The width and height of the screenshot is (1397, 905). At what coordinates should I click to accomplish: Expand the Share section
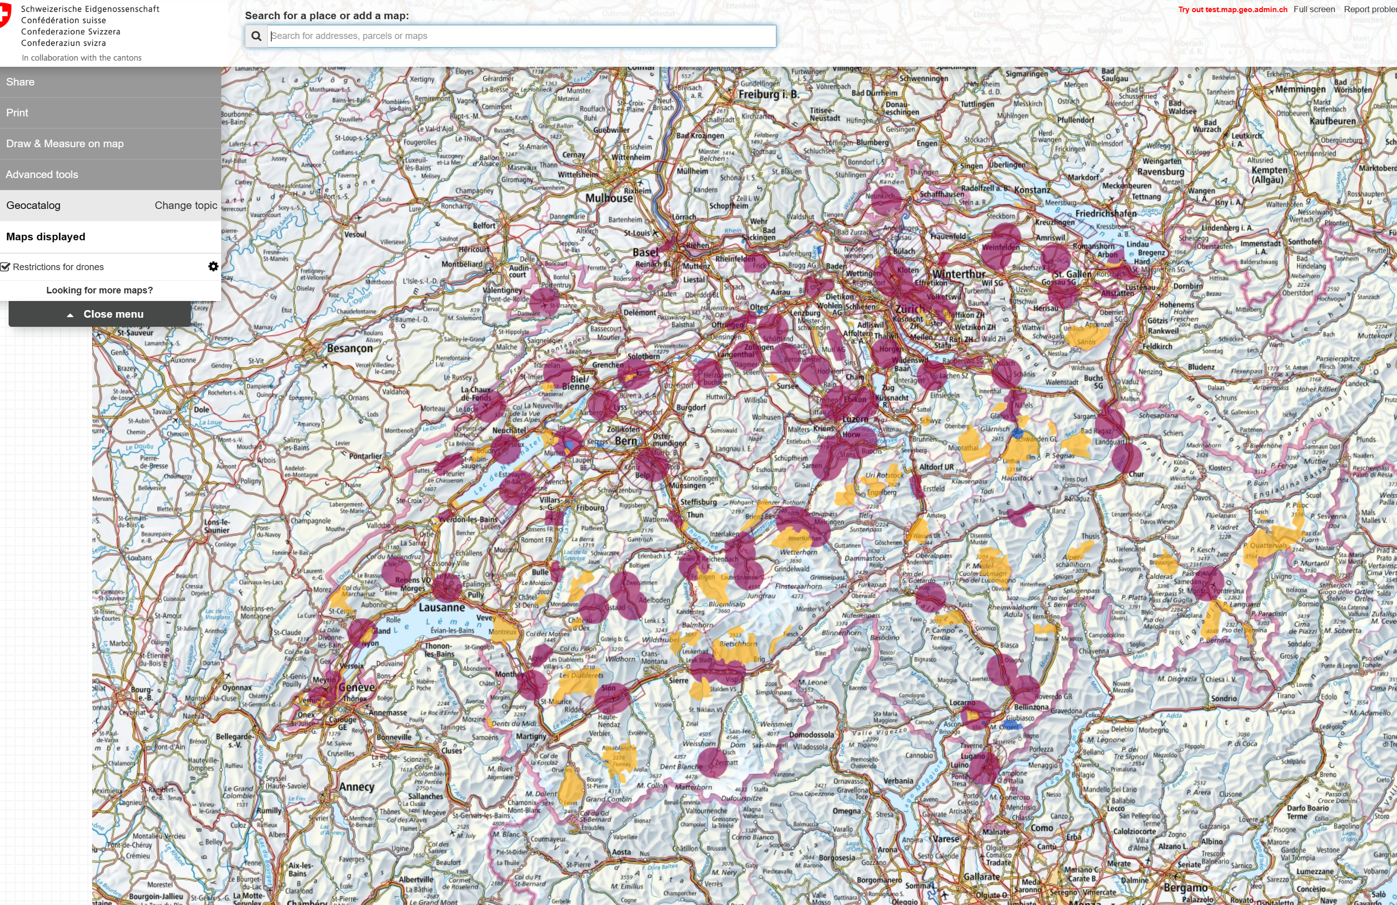coord(21,82)
